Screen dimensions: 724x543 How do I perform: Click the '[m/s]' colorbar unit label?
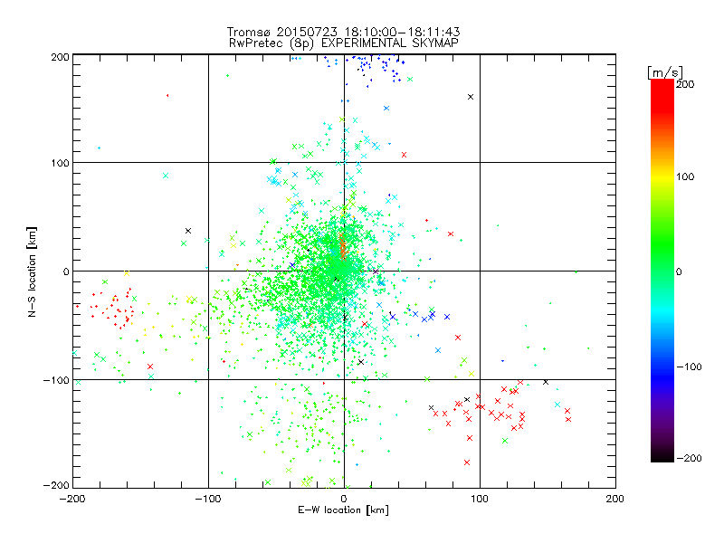pos(665,72)
